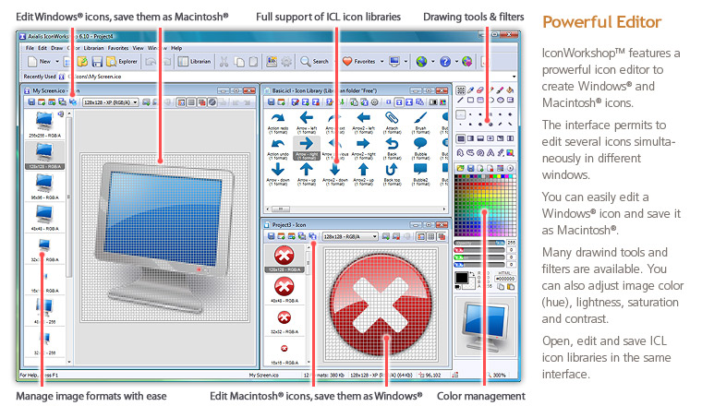Screen dimensions: 702x406
Task: Select the 'Arrow - left' library icon
Action: pyautogui.click(x=307, y=123)
